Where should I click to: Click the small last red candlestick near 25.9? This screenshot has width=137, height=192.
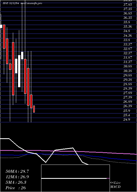pos(34,109)
